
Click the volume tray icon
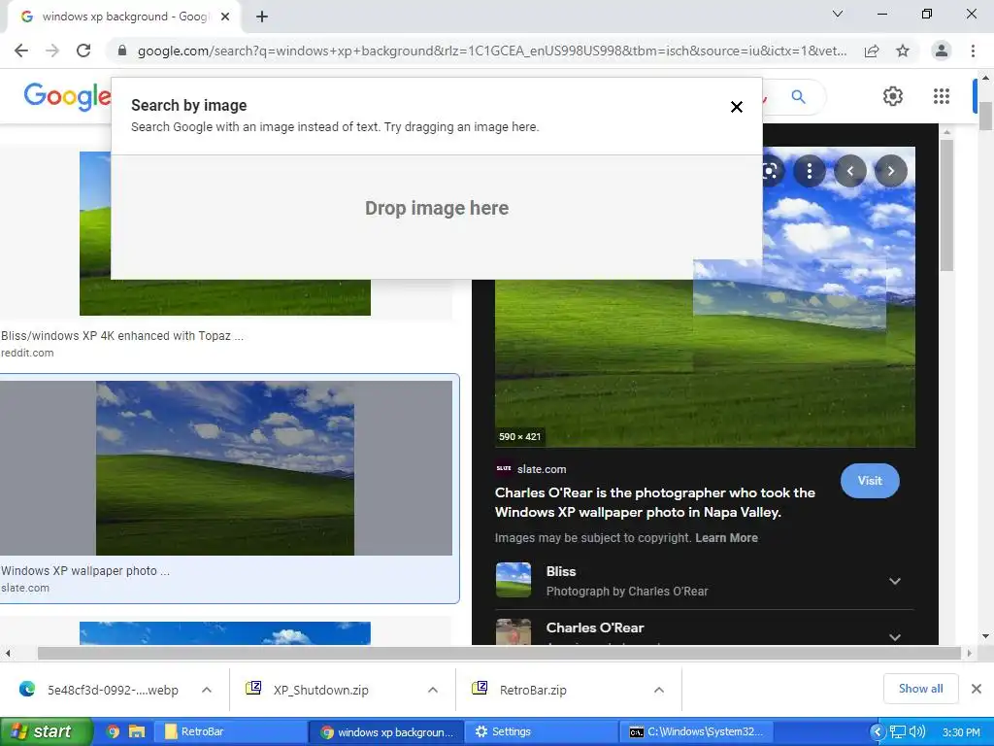[x=916, y=731]
